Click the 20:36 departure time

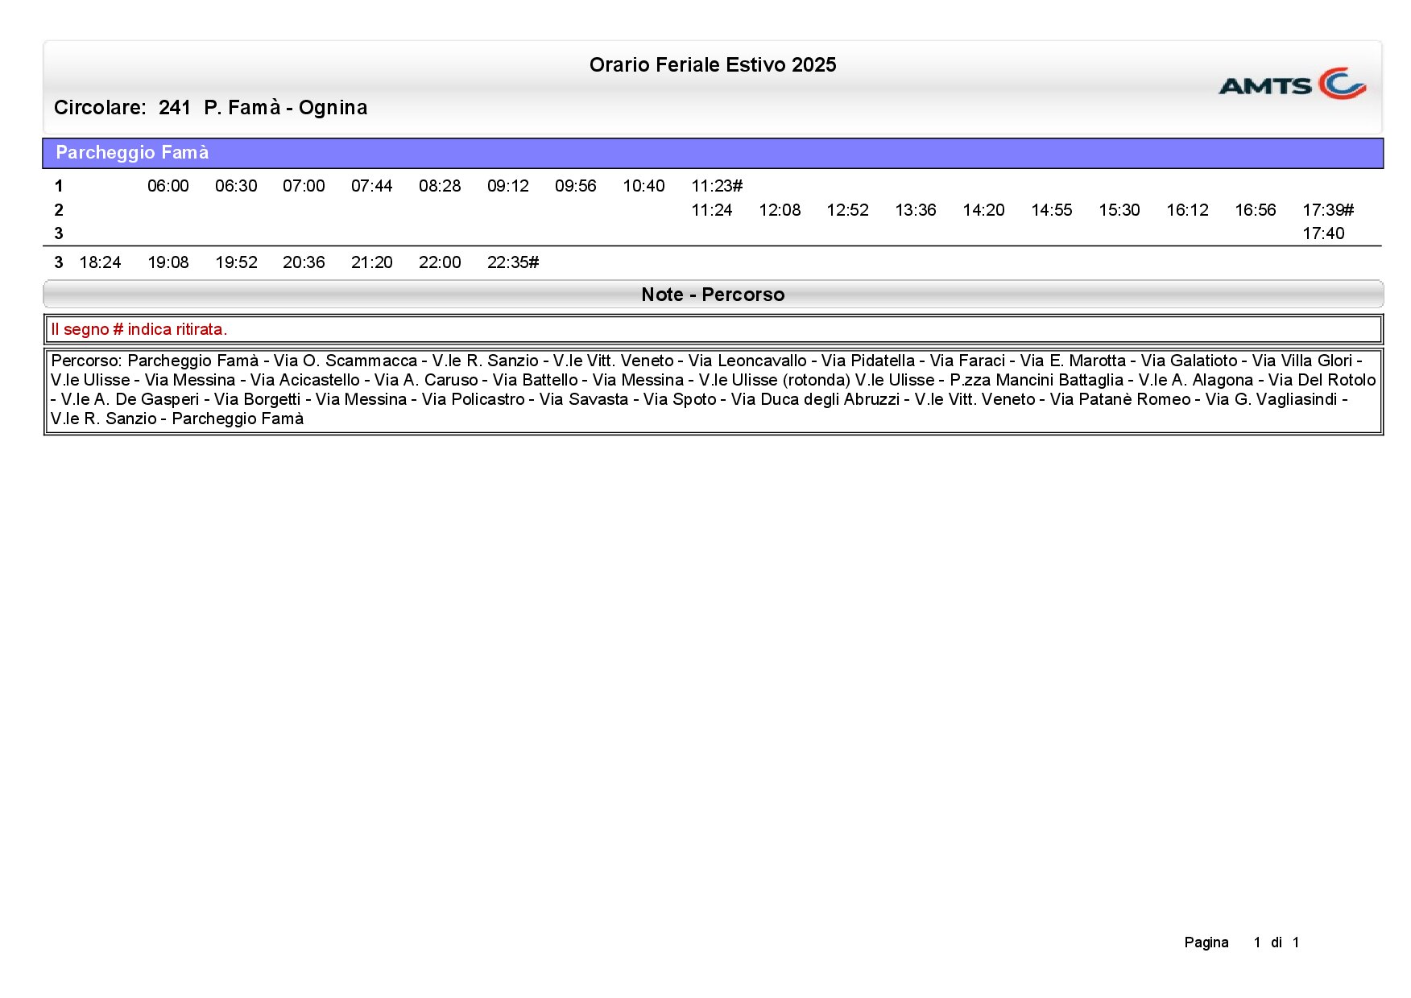click(x=304, y=262)
